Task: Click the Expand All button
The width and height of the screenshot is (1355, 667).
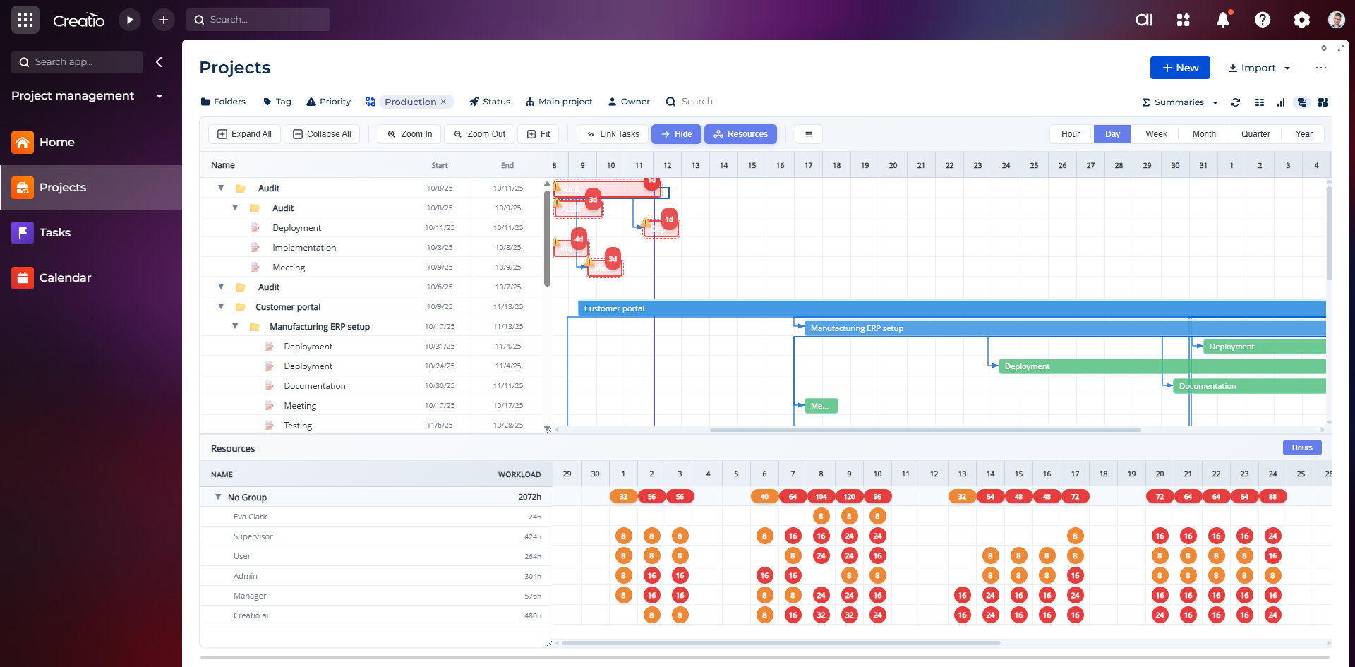Action: tap(244, 134)
